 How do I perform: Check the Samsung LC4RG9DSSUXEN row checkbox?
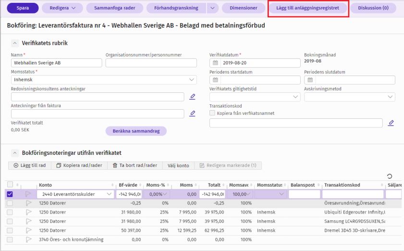[x=10, y=221]
